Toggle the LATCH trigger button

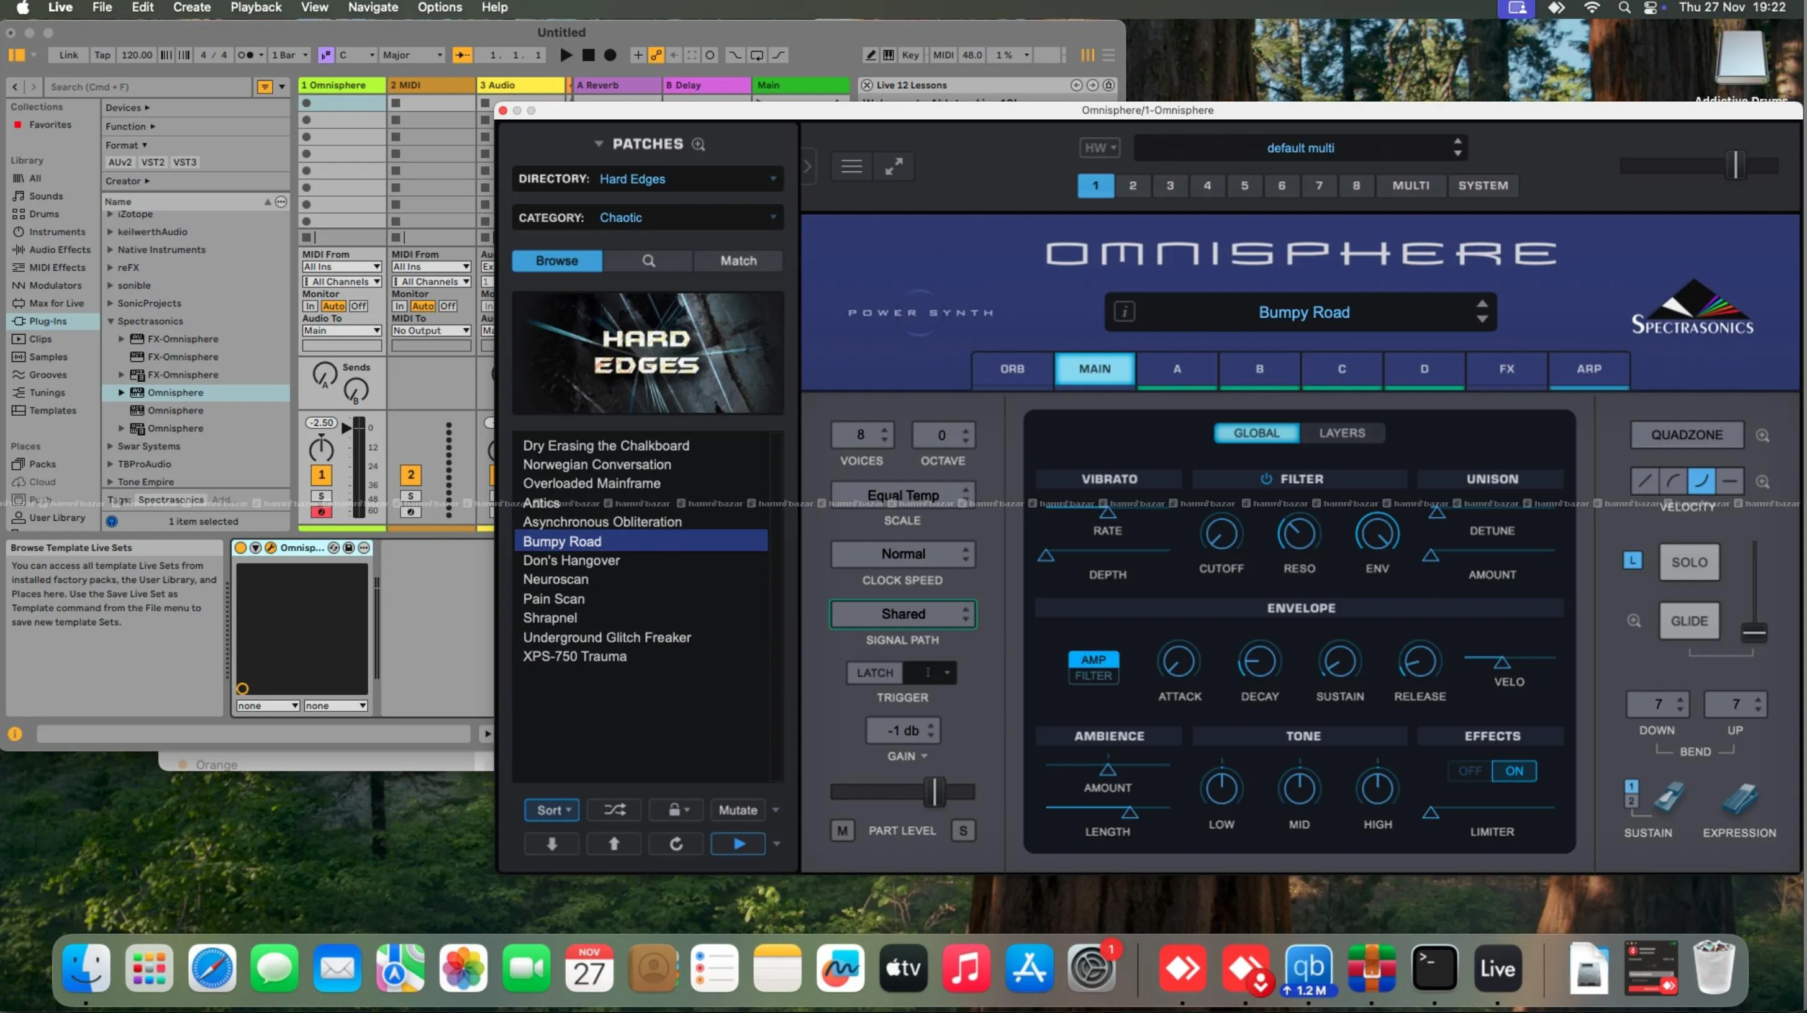tap(875, 673)
